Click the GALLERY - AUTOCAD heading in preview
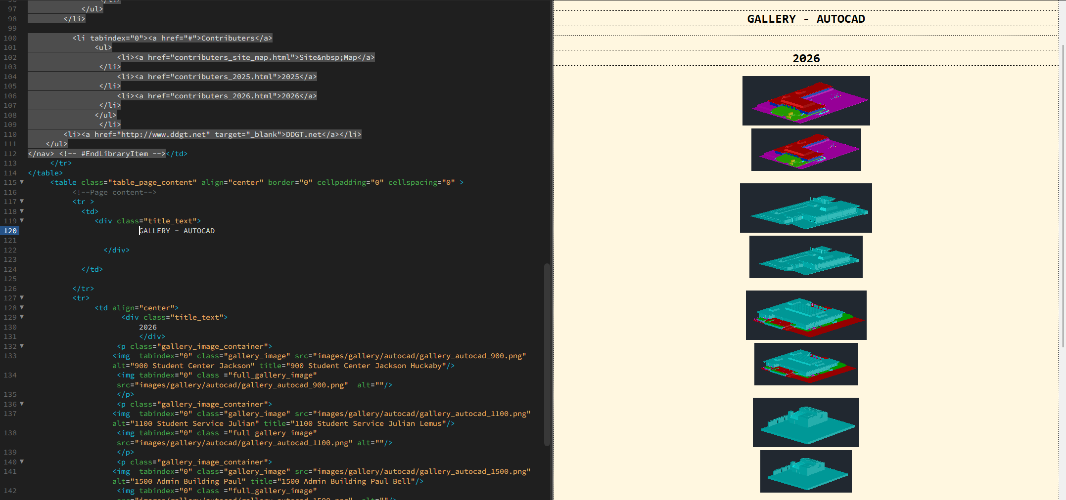The width and height of the screenshot is (1066, 500). 806,19
